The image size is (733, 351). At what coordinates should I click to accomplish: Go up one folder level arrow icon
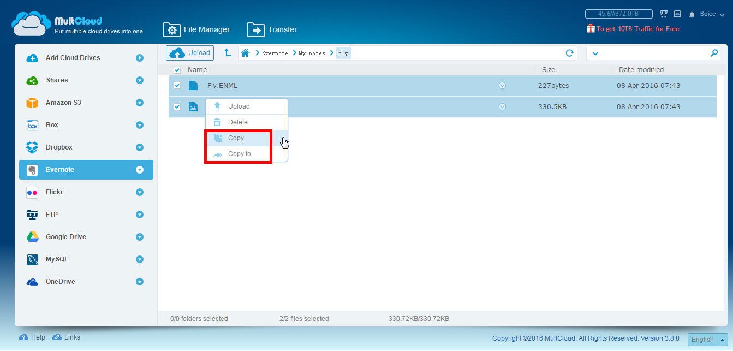point(228,53)
